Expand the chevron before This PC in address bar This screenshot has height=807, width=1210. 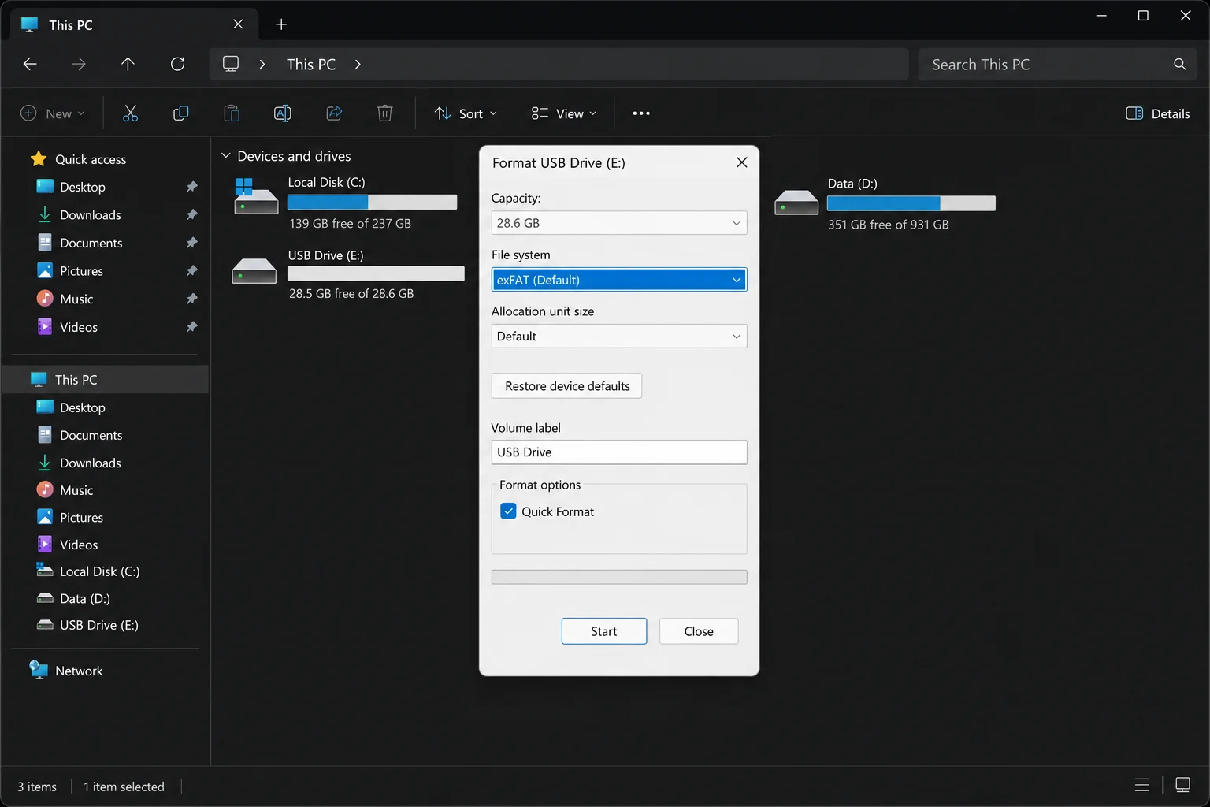tap(262, 64)
